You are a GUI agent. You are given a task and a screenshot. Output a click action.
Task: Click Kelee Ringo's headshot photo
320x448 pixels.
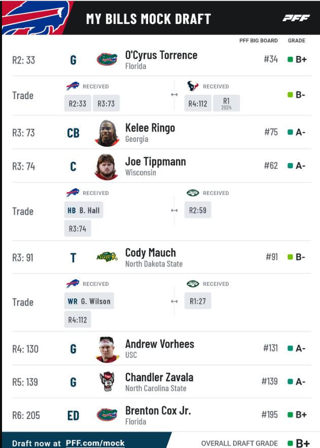click(x=107, y=133)
